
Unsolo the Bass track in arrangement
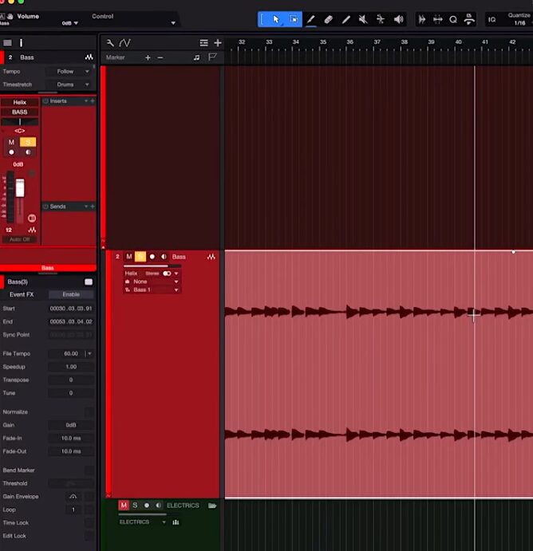click(140, 257)
